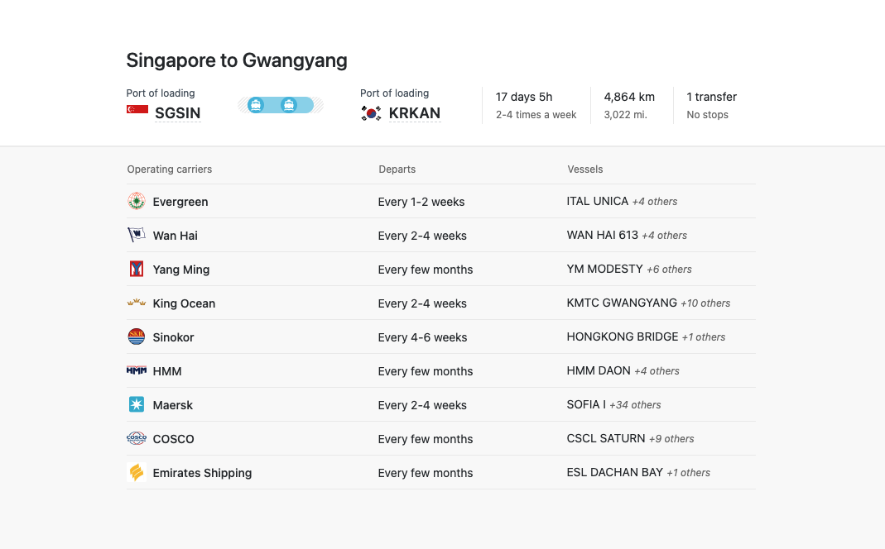
Task: Click the South Korea flag icon
Action: click(371, 113)
